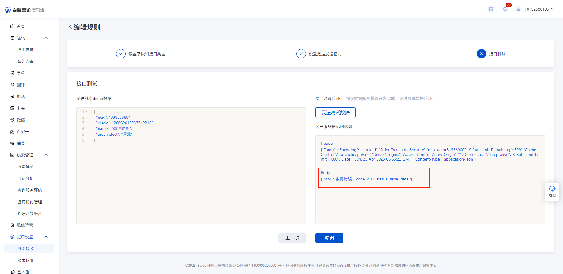Click step 3 接口测试 circle indicator
Viewport: 563px width, 274px height.
click(x=481, y=54)
